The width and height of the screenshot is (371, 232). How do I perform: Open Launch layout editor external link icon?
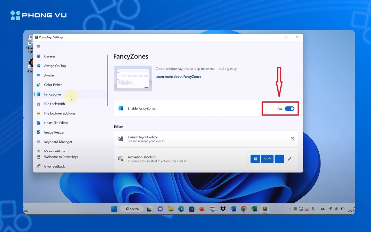(x=292, y=139)
